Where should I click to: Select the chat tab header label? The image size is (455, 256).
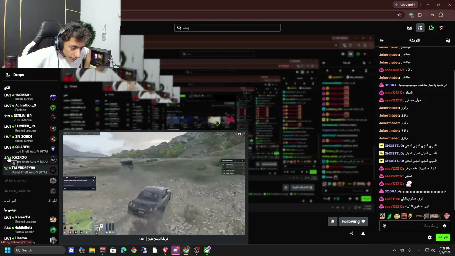point(414,41)
